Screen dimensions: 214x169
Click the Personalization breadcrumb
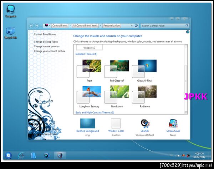click(x=112, y=26)
